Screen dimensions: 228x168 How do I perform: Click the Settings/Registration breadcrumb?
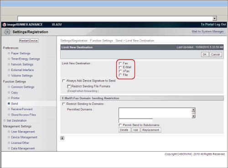[74, 41]
